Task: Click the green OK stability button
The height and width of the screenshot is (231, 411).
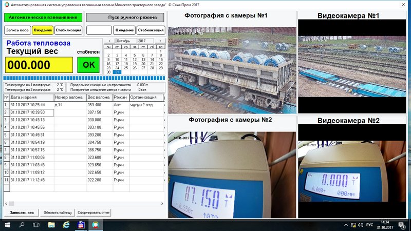Action: pos(88,65)
